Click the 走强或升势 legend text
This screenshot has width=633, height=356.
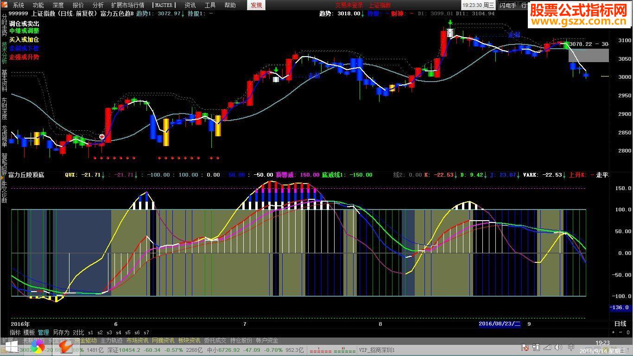[x=24, y=57]
